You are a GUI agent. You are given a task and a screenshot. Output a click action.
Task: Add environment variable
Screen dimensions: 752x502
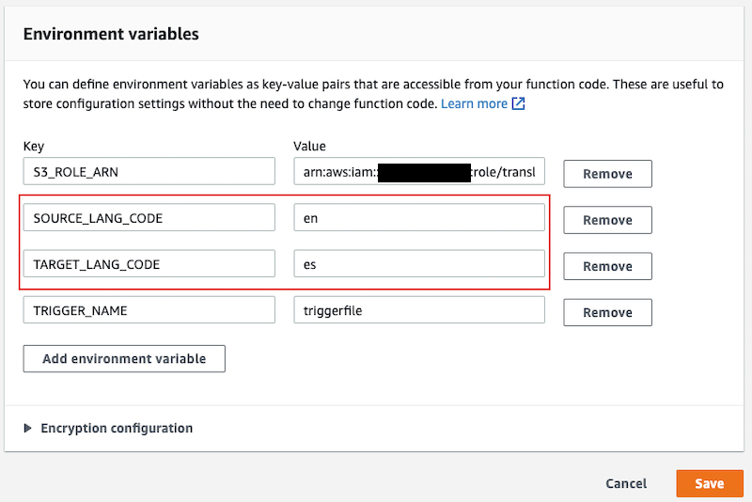[124, 359]
